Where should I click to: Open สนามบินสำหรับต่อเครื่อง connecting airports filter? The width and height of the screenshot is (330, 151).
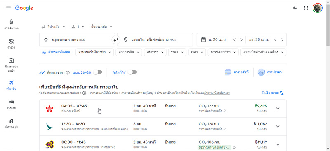pos(263,52)
